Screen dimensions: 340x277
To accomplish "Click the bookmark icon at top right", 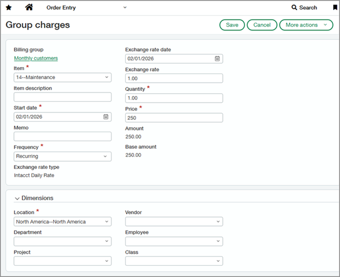I will coord(335,8).
